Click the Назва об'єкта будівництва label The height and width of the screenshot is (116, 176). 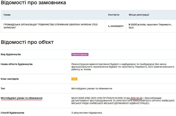16,64
